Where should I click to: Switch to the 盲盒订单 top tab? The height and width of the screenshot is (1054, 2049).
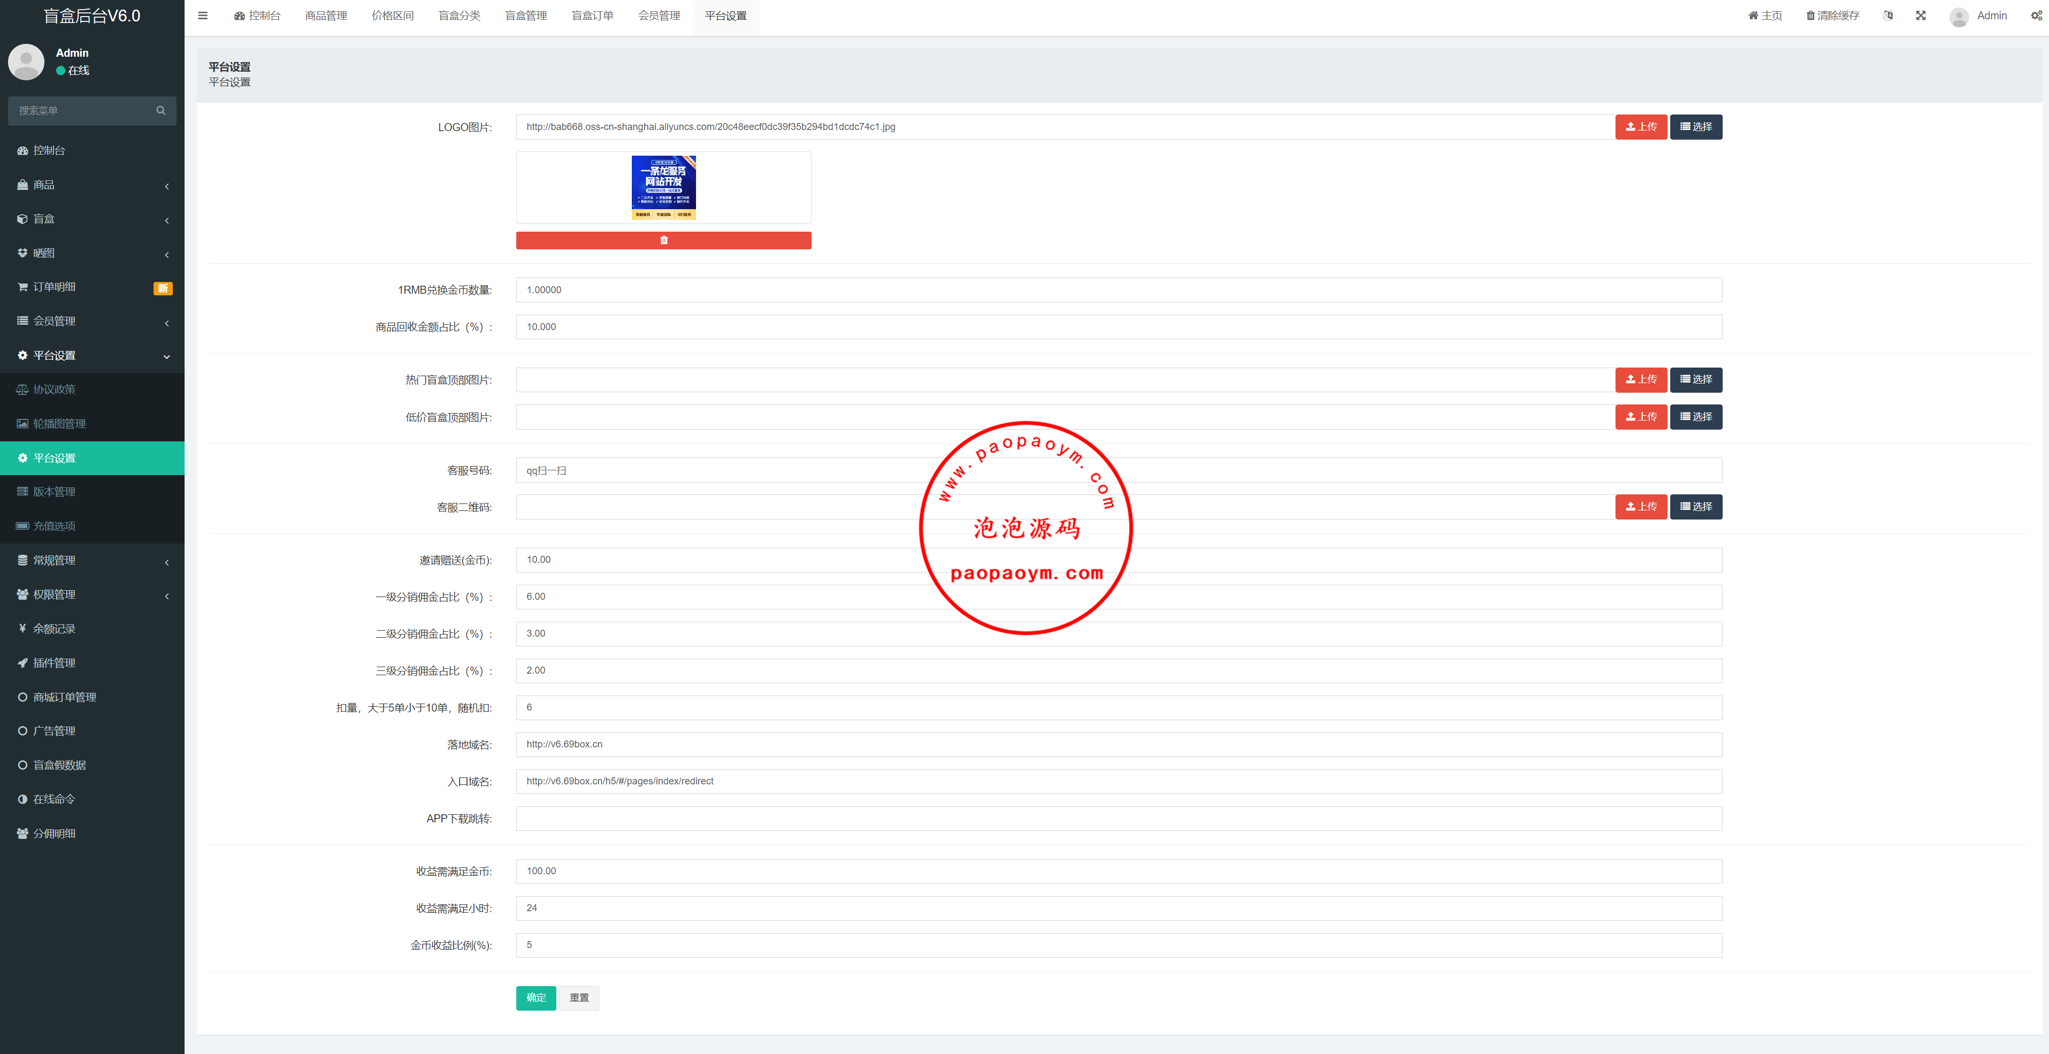pos(592,16)
